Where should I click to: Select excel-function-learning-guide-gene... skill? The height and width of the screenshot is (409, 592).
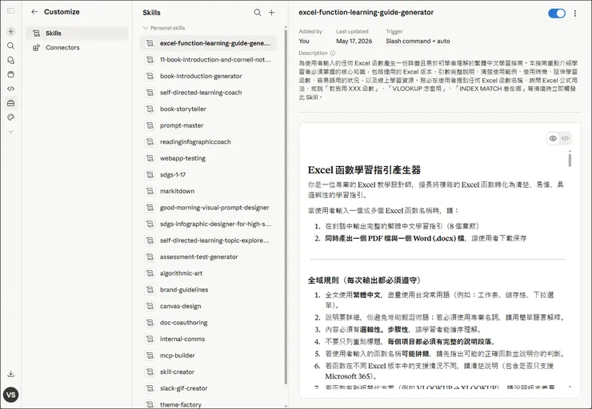coord(208,43)
